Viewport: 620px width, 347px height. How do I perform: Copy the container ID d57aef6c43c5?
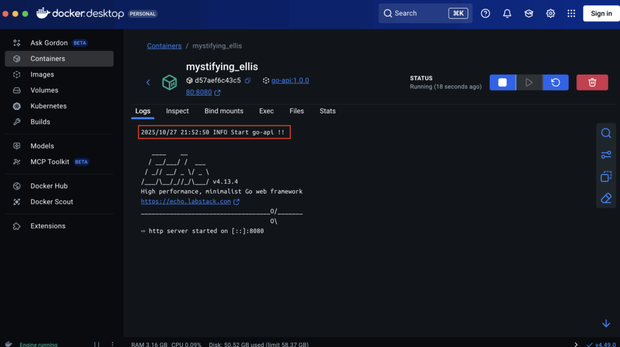coord(248,81)
